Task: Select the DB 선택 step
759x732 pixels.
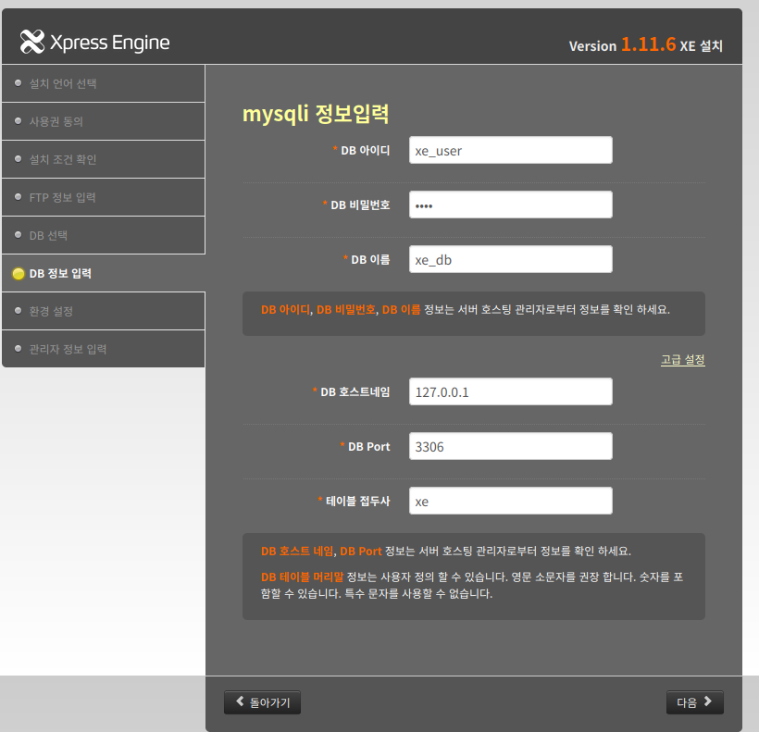Action: point(104,235)
